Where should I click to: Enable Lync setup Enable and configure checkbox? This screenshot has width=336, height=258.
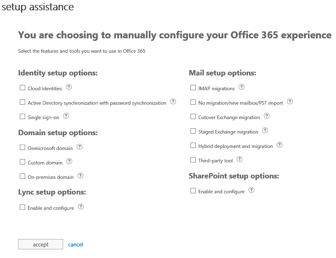[23, 207]
